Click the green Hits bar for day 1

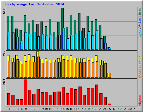(x=8, y=24)
